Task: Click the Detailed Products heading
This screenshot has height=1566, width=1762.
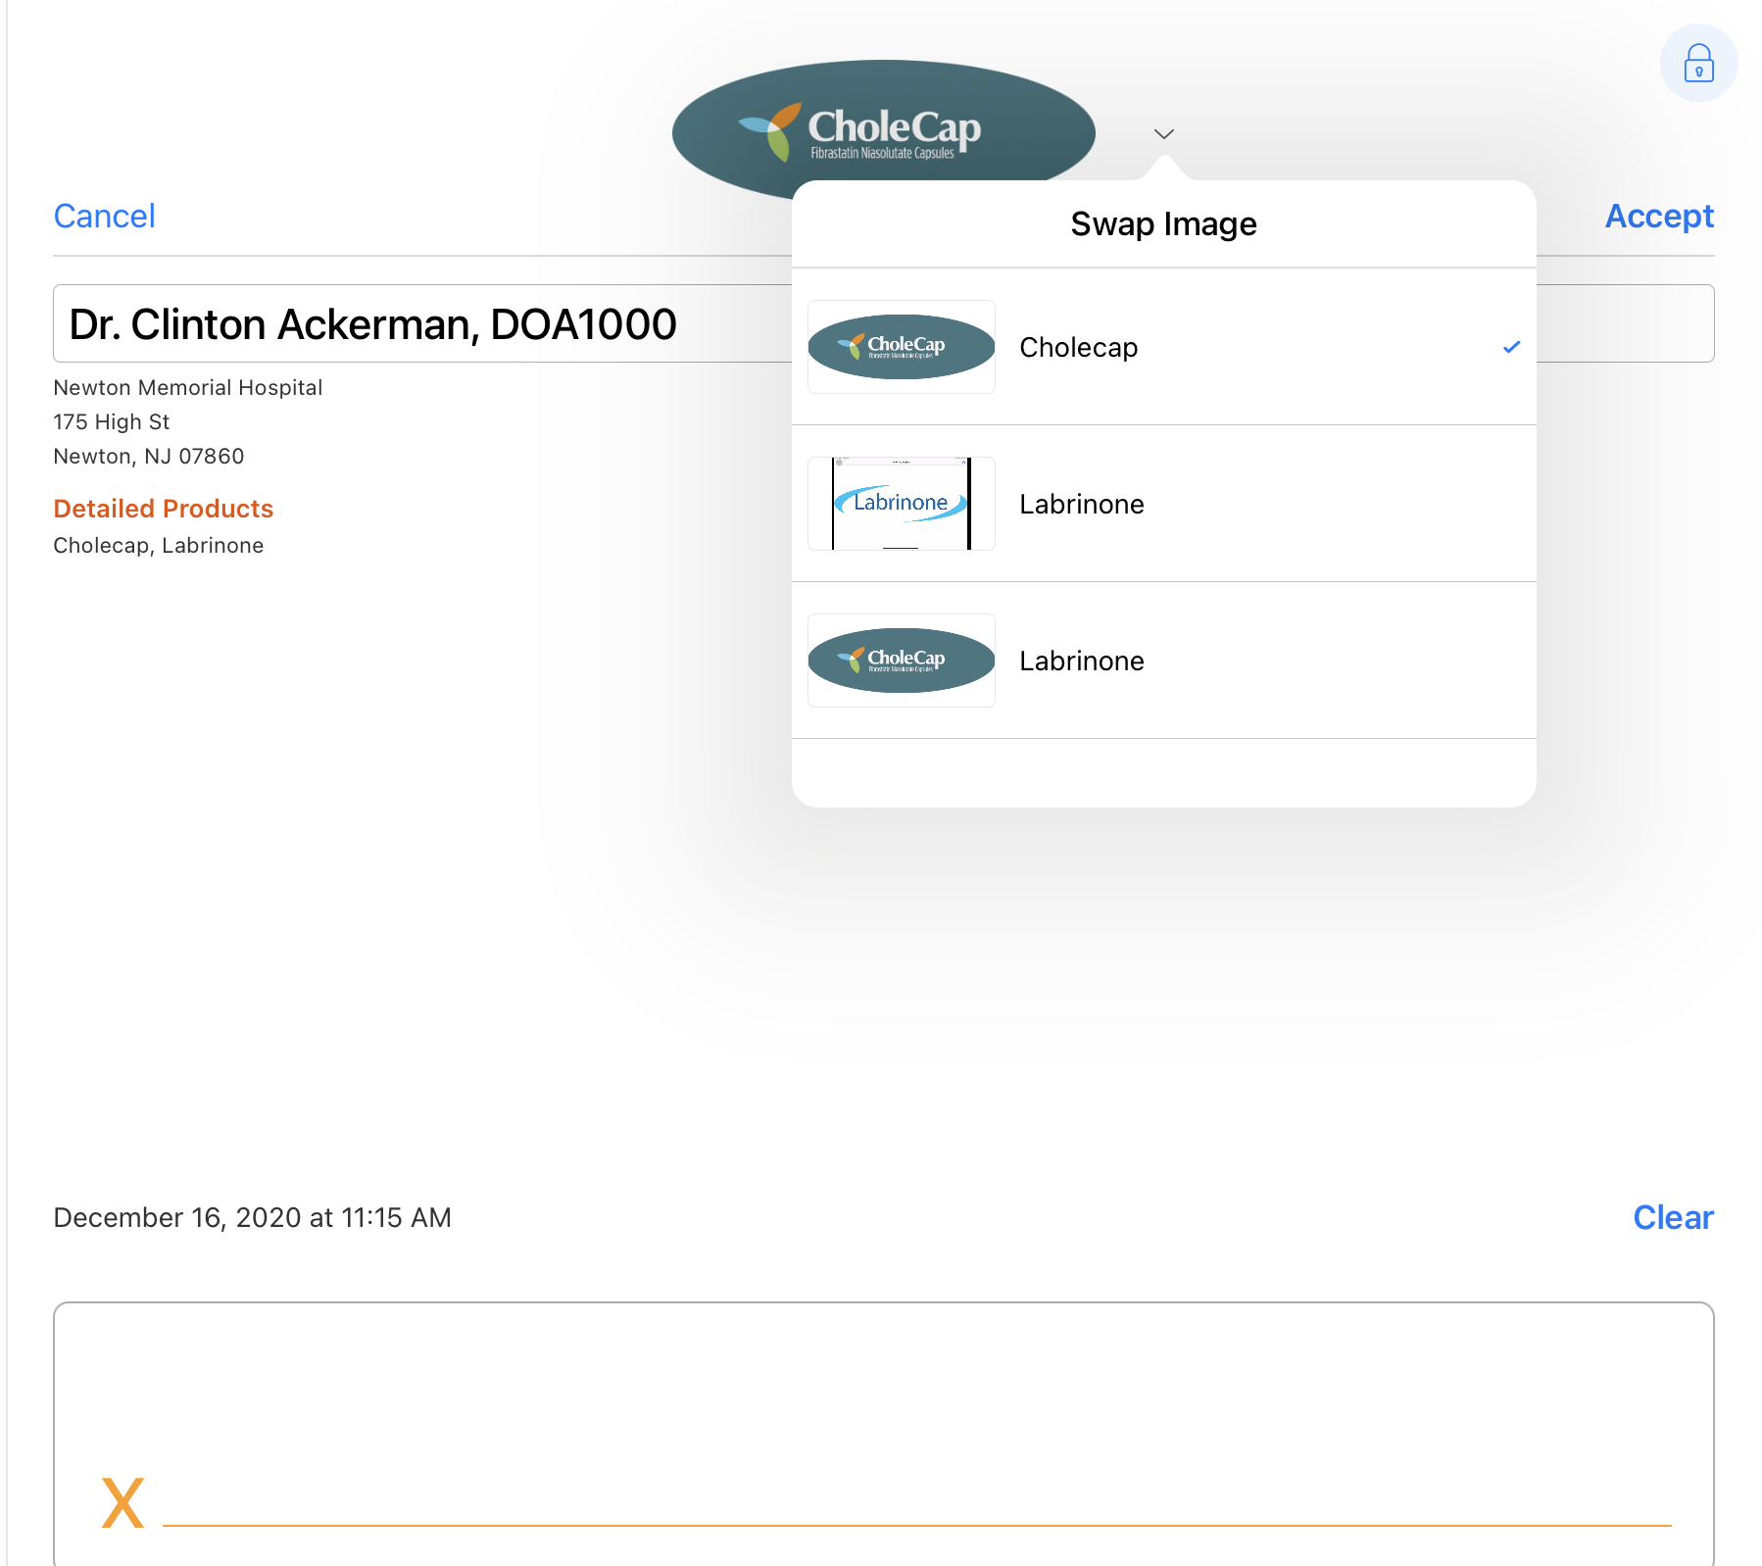Action: click(163, 509)
